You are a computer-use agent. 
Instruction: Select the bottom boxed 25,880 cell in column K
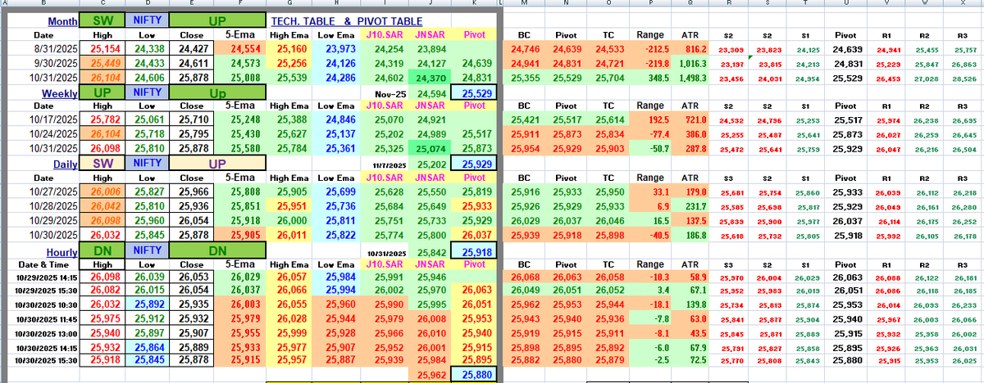pyautogui.click(x=473, y=375)
